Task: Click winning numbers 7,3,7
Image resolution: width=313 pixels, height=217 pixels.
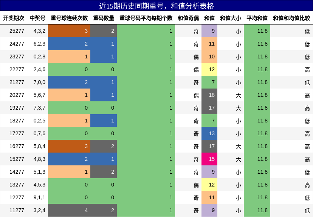Action: pos(39,108)
